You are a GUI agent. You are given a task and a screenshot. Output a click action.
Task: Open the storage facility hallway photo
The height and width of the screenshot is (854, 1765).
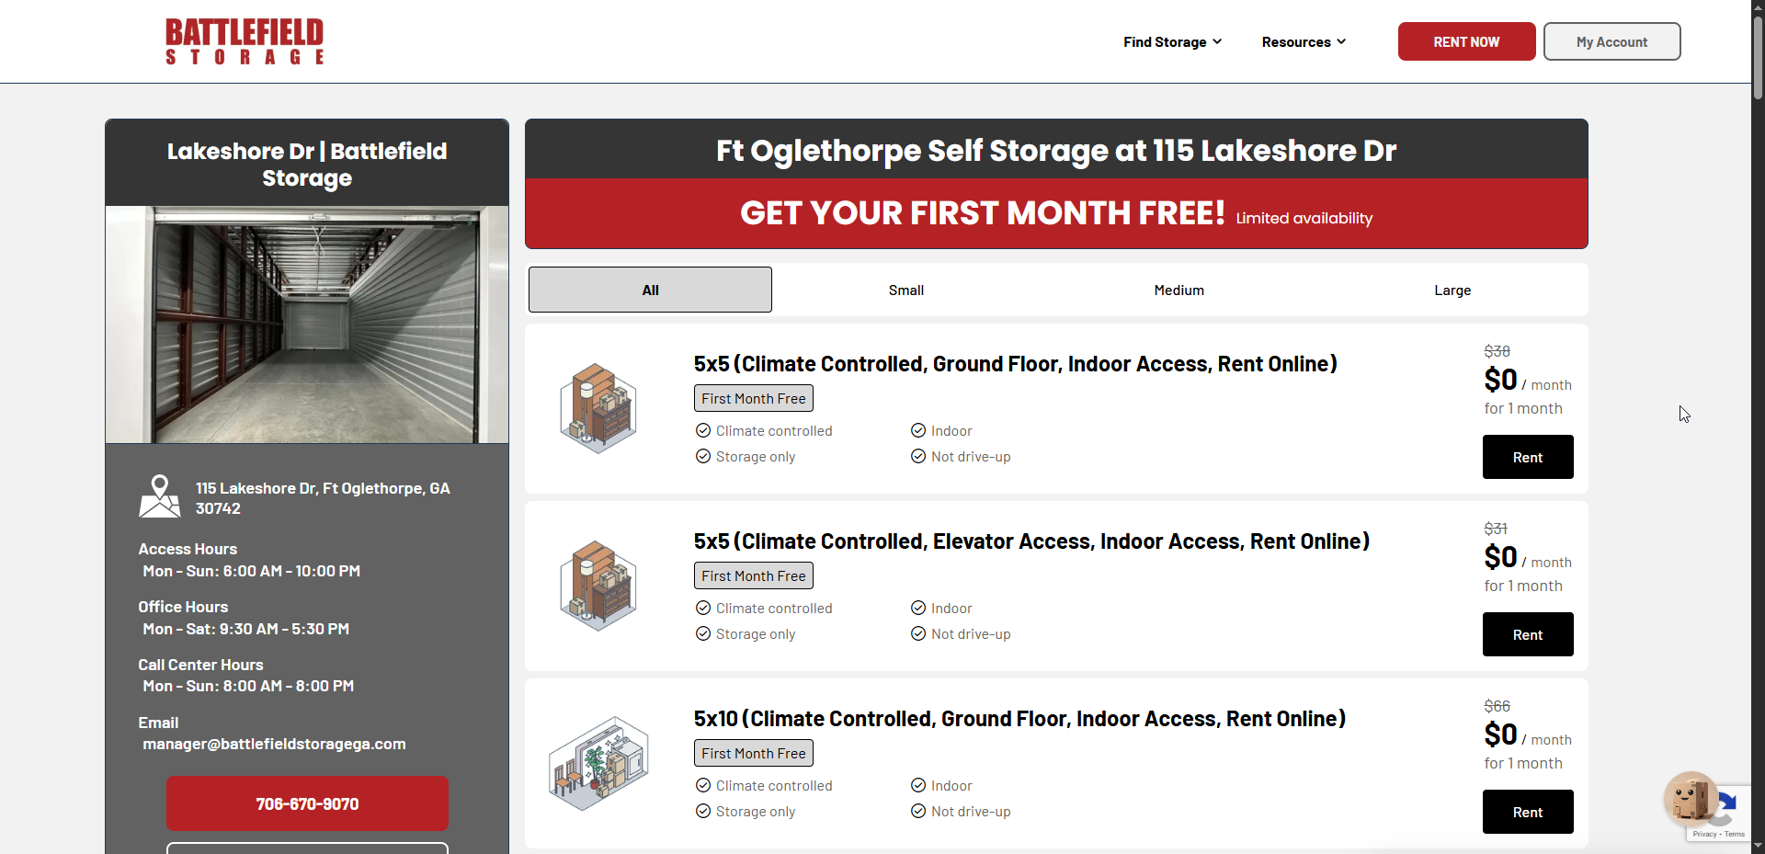307,325
